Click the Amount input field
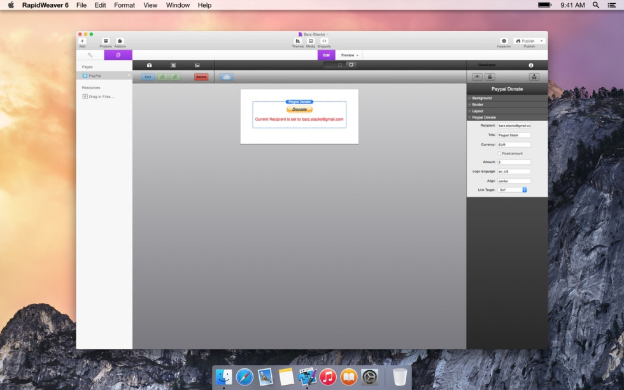The height and width of the screenshot is (390, 624). (x=514, y=162)
